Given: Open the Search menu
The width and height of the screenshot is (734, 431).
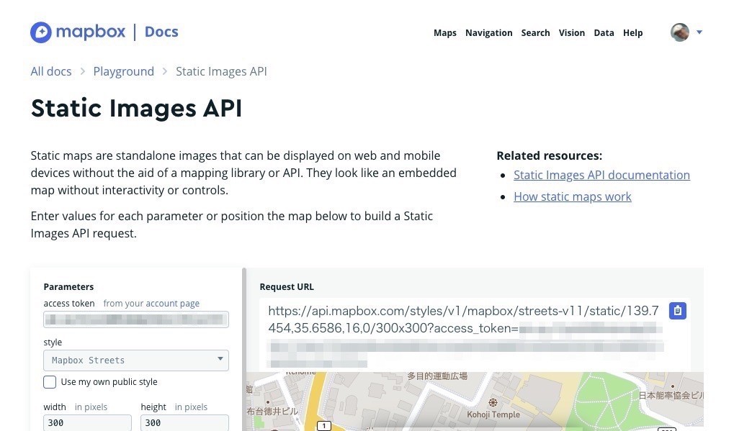Looking at the screenshot, I should point(535,32).
